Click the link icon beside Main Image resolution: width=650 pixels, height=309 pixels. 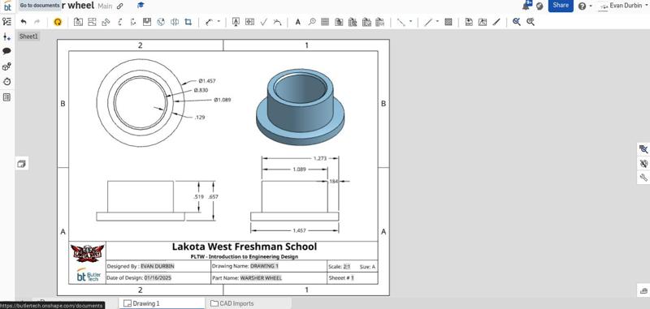(119, 6)
